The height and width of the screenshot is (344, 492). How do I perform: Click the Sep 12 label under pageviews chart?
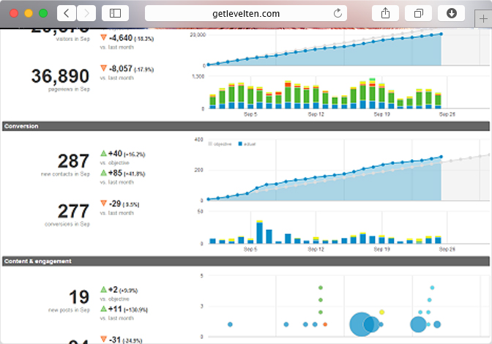coord(316,114)
